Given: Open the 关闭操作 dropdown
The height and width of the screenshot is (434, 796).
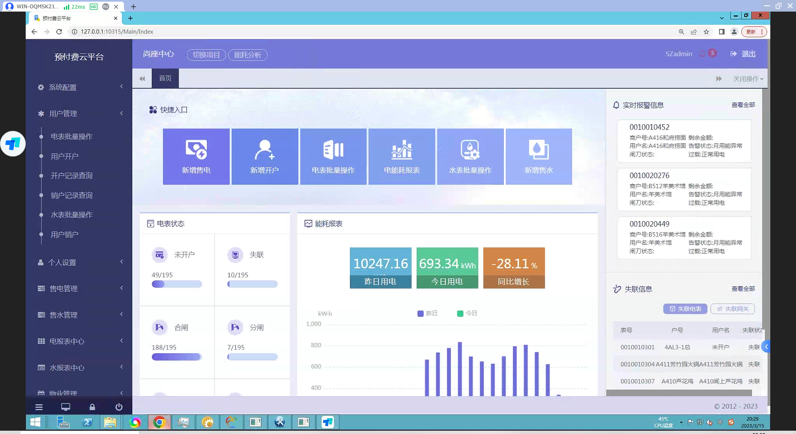Looking at the screenshot, I should (747, 79).
